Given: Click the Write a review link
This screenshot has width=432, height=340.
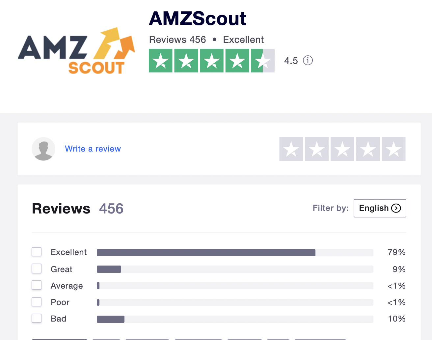Looking at the screenshot, I should (x=93, y=149).
